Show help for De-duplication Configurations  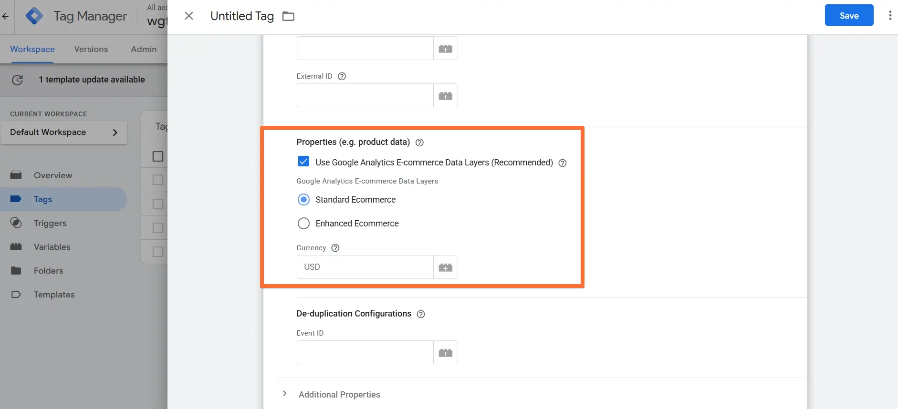[x=421, y=314]
